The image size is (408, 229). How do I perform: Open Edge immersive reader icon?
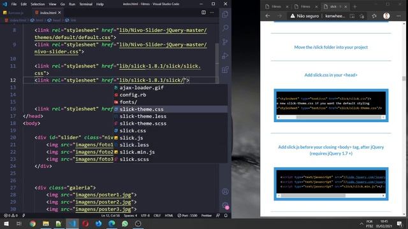pyautogui.click(x=352, y=16)
